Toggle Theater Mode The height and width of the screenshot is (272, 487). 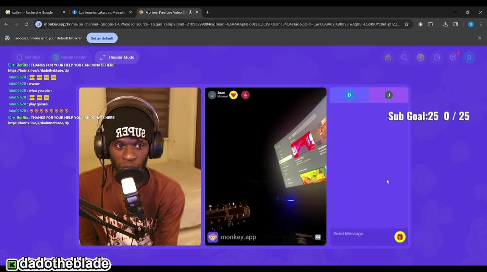pyautogui.click(x=117, y=57)
